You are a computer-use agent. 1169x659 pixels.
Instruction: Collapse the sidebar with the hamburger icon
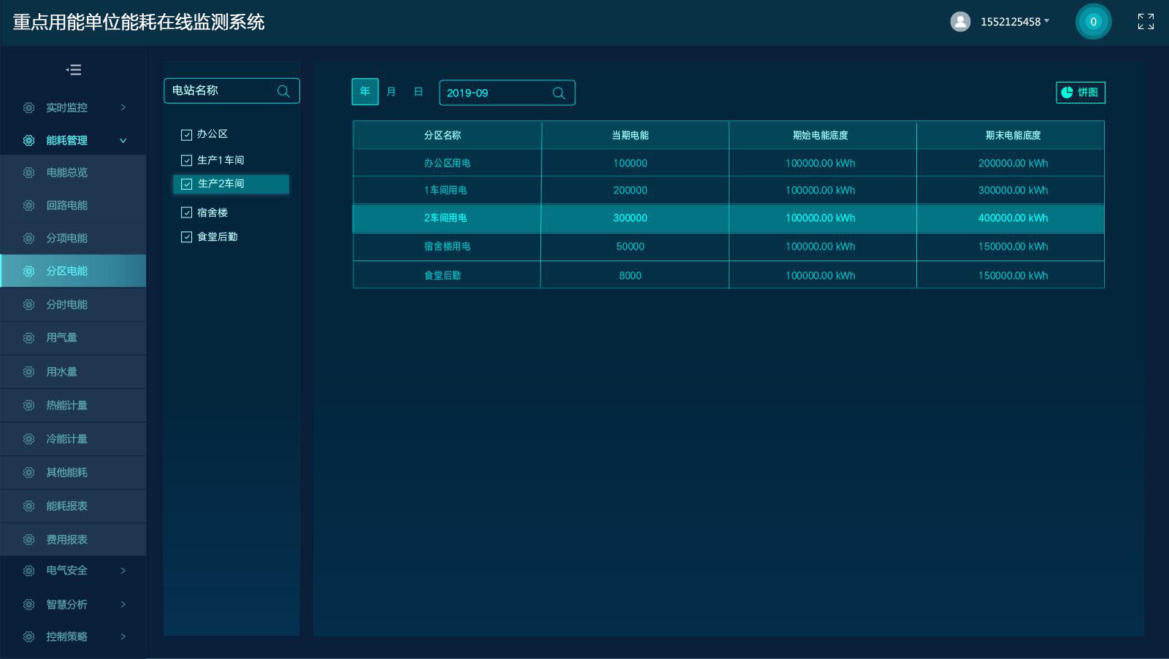[74, 70]
